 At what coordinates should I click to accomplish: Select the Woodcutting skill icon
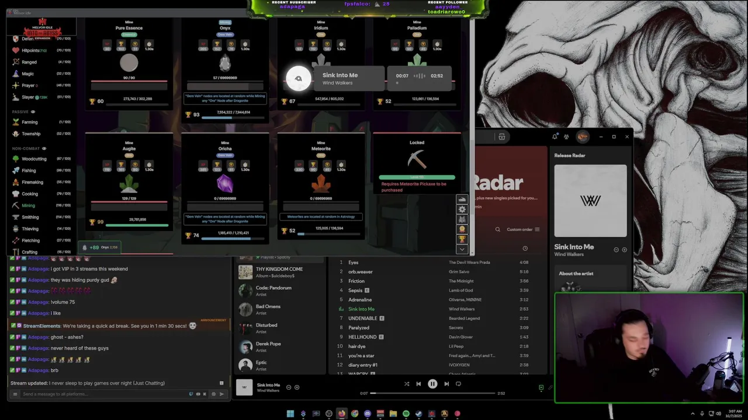pyautogui.click(x=16, y=159)
